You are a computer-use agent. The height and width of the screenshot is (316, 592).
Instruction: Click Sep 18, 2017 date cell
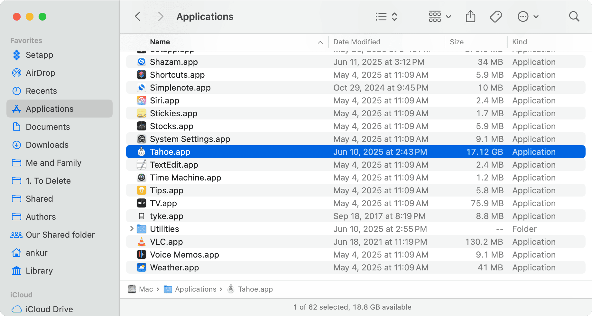379,216
